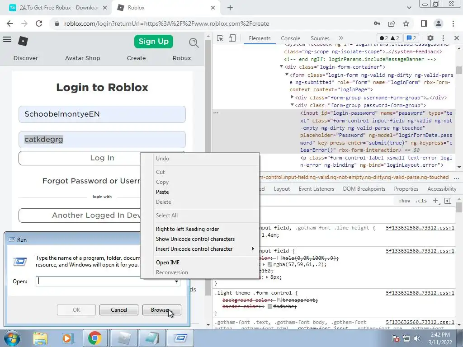Expand the username-form-group div node
Screen dimensions: 463x347
(x=292, y=97)
